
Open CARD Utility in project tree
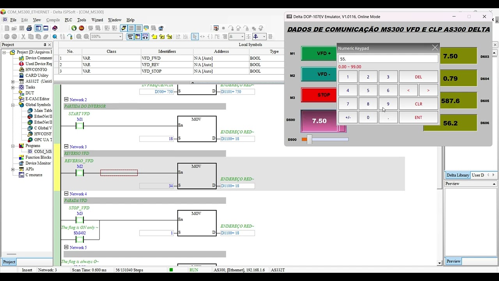pyautogui.click(x=37, y=75)
